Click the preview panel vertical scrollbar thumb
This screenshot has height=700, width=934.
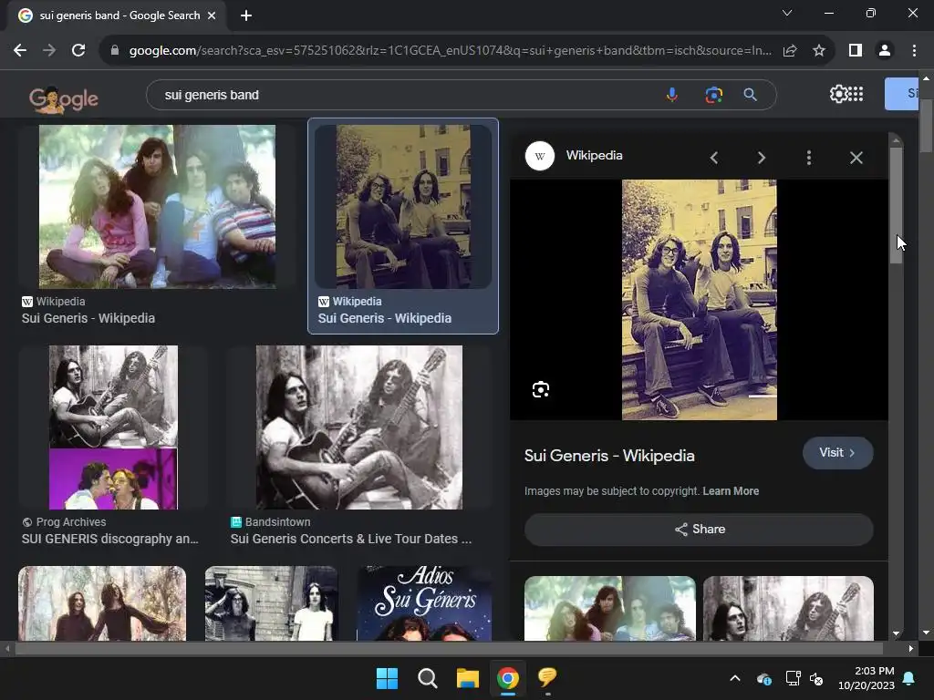tap(896, 205)
